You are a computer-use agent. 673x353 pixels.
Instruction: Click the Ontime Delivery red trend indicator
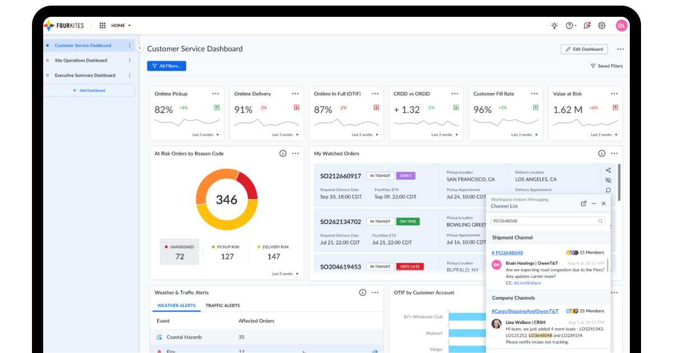pyautogui.click(x=297, y=107)
